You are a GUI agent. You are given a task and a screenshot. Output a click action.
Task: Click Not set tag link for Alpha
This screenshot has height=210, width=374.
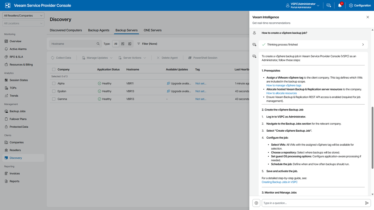pos(201,83)
